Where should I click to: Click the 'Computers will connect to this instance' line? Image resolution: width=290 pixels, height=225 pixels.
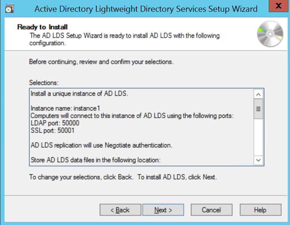point(132,116)
